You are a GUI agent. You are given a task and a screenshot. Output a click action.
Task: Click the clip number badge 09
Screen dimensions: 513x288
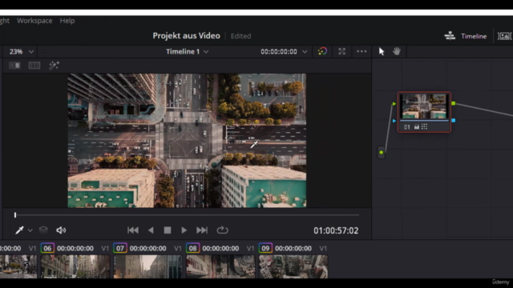tap(265, 248)
